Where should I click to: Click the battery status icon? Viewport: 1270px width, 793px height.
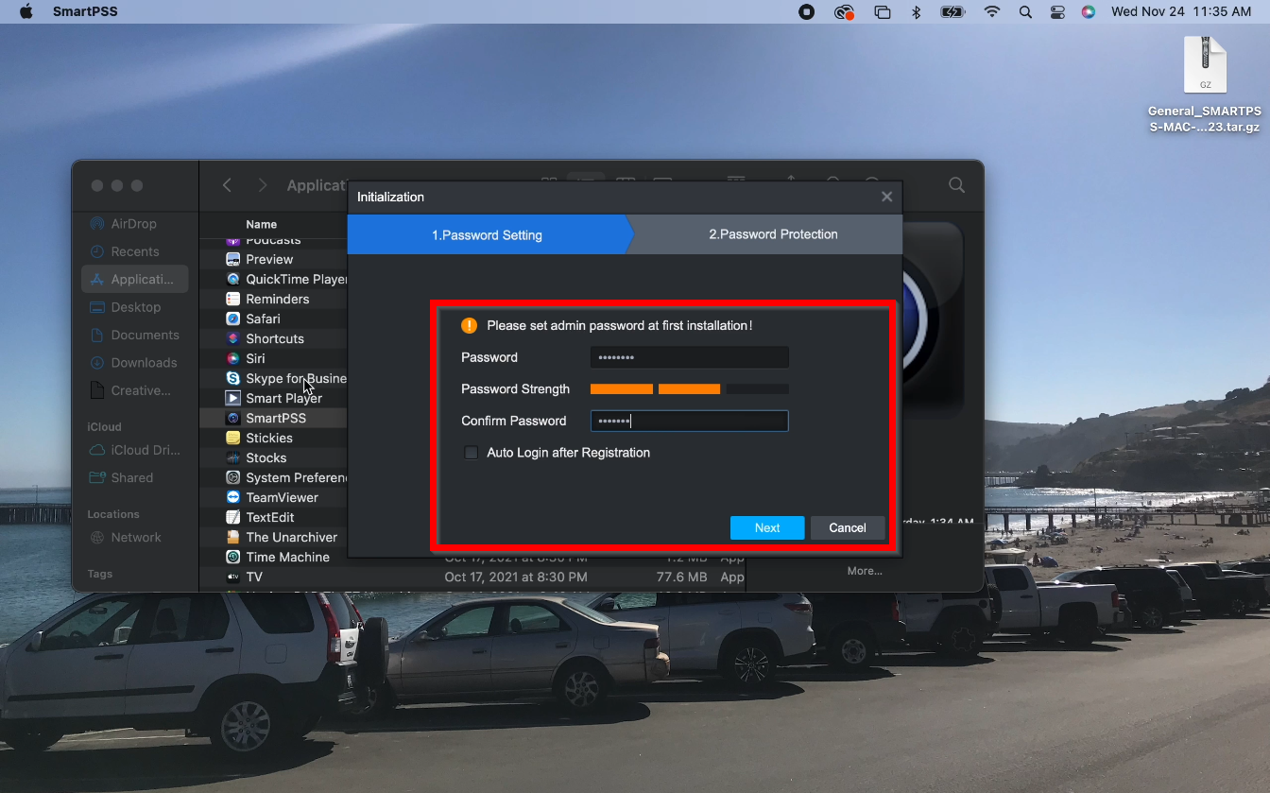point(952,12)
